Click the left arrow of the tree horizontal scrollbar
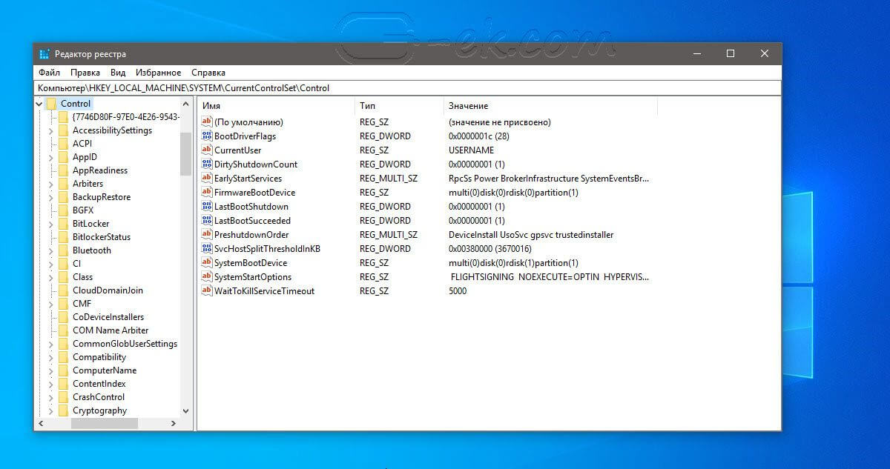 click(x=40, y=423)
